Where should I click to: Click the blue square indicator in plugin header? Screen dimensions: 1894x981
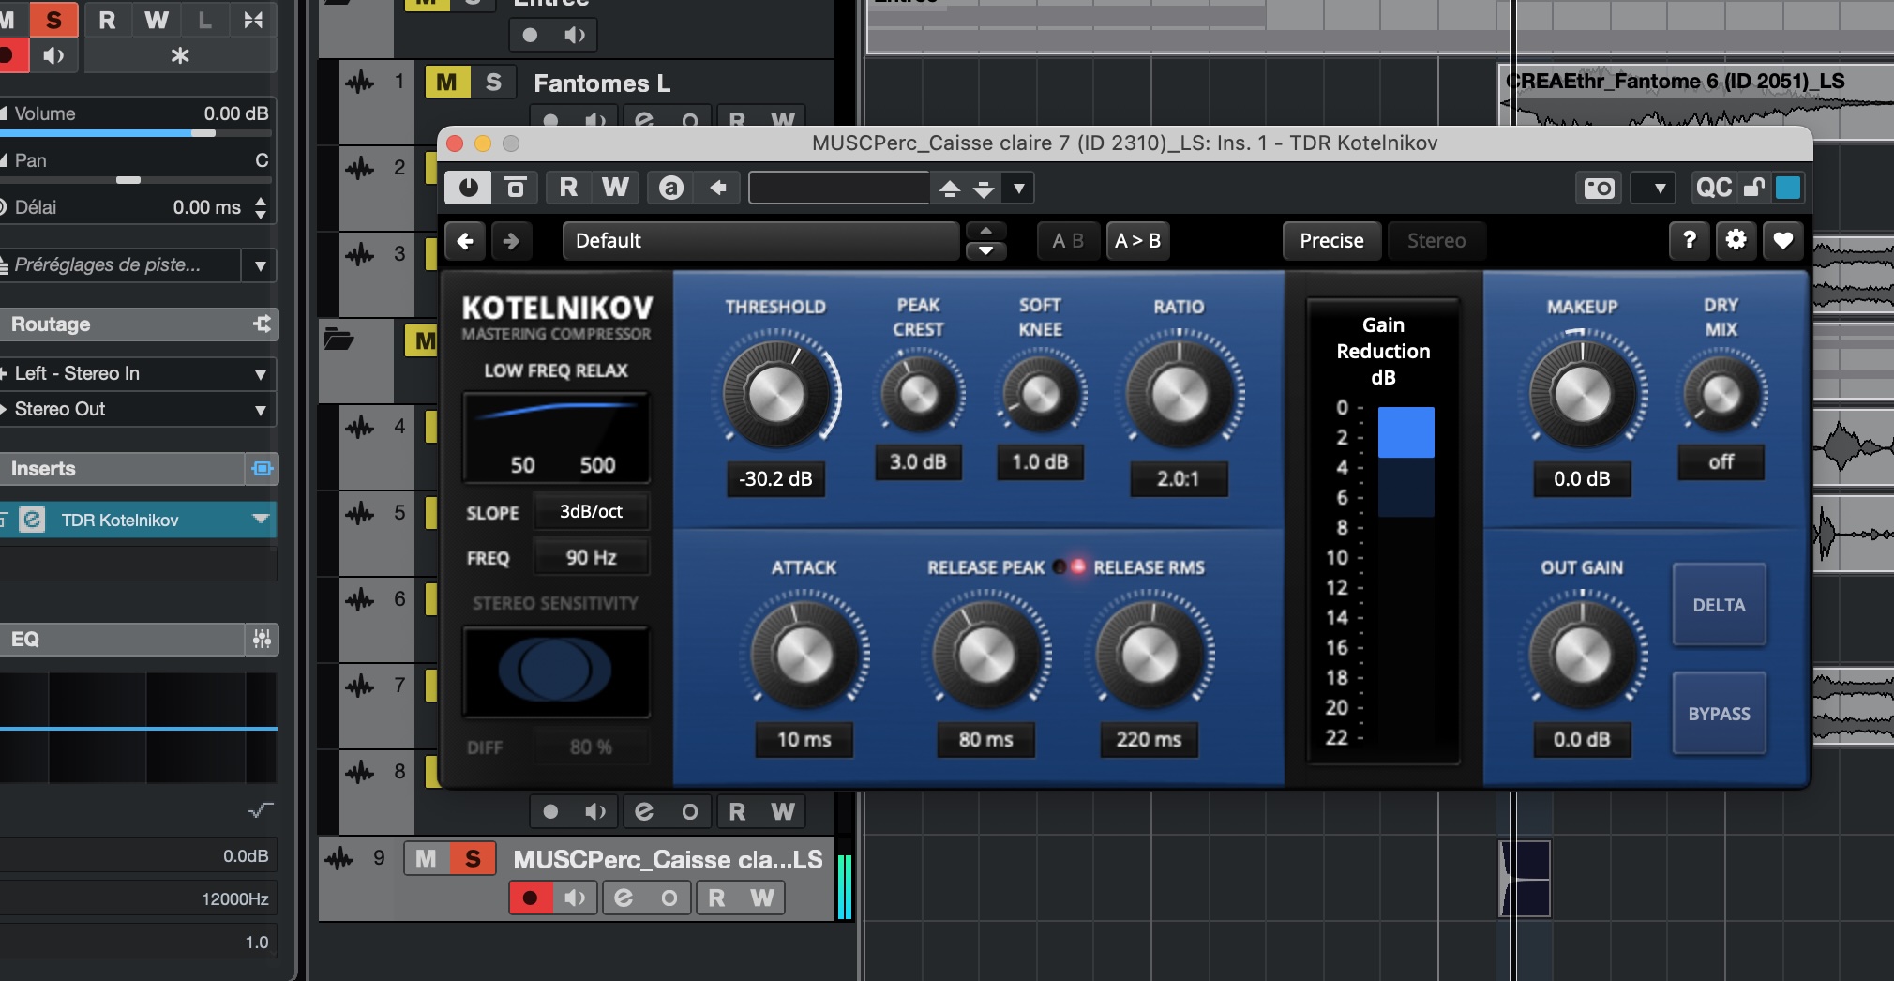(1788, 188)
